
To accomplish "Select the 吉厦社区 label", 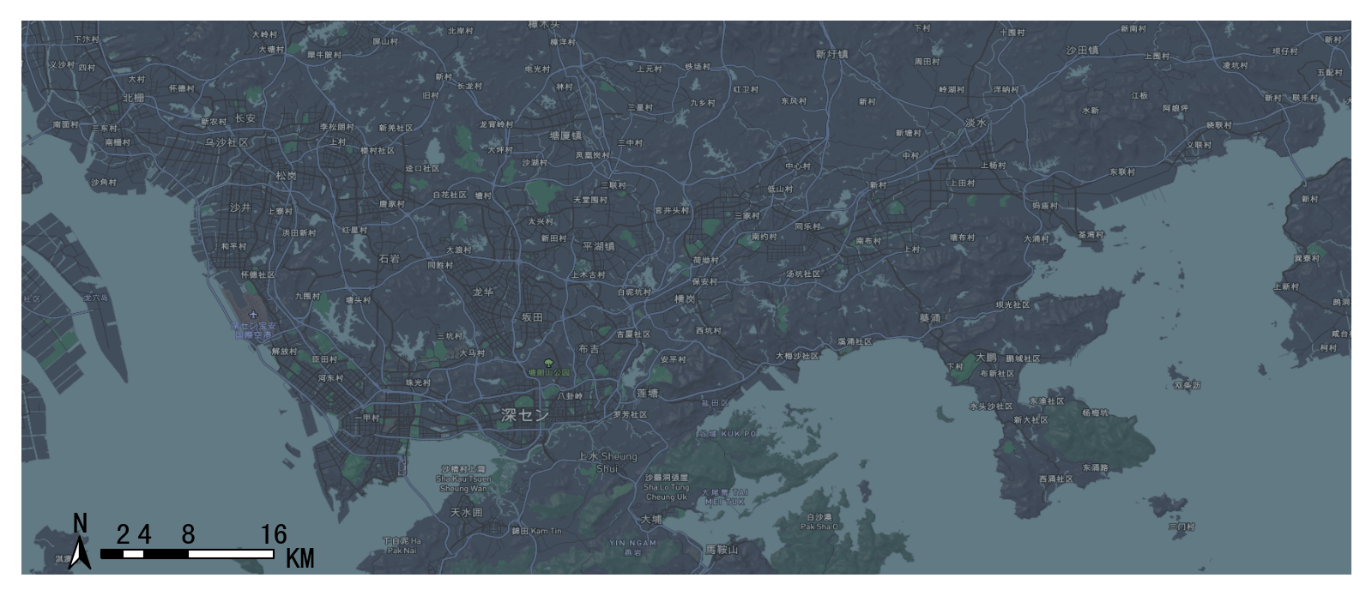I will pyautogui.click(x=633, y=334).
